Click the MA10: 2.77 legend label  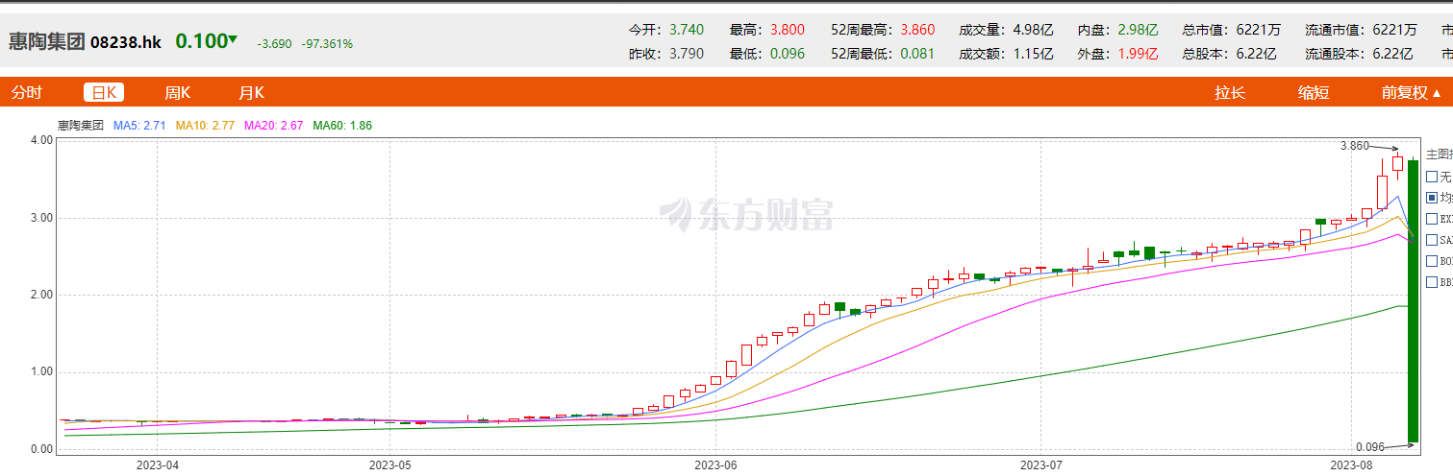point(205,125)
